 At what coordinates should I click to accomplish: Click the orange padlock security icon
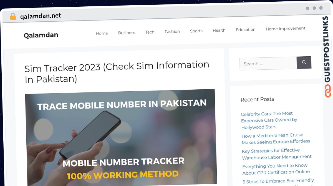(13, 17)
